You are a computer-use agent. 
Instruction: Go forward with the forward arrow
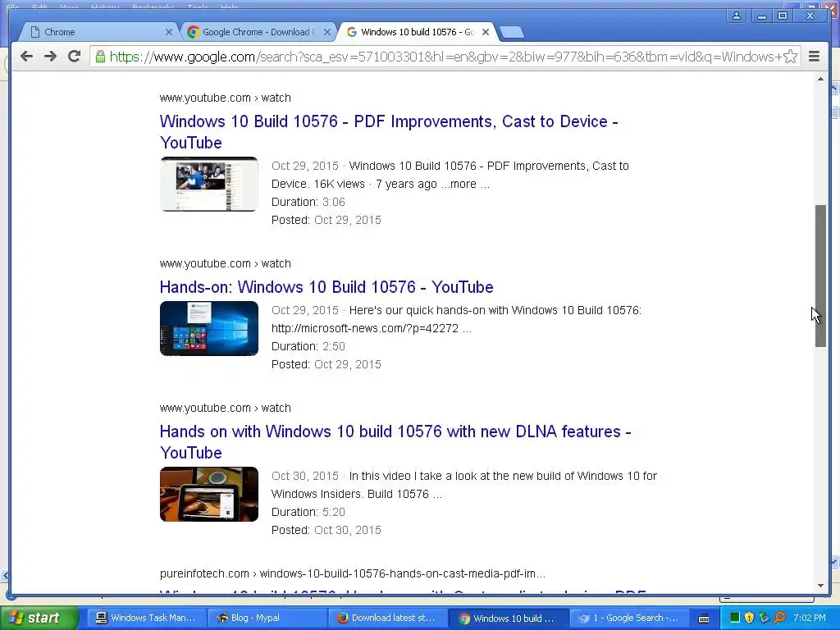tap(50, 57)
